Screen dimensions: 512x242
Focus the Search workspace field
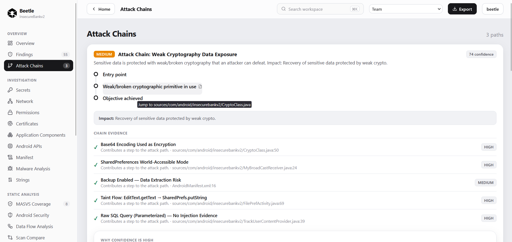pos(320,9)
